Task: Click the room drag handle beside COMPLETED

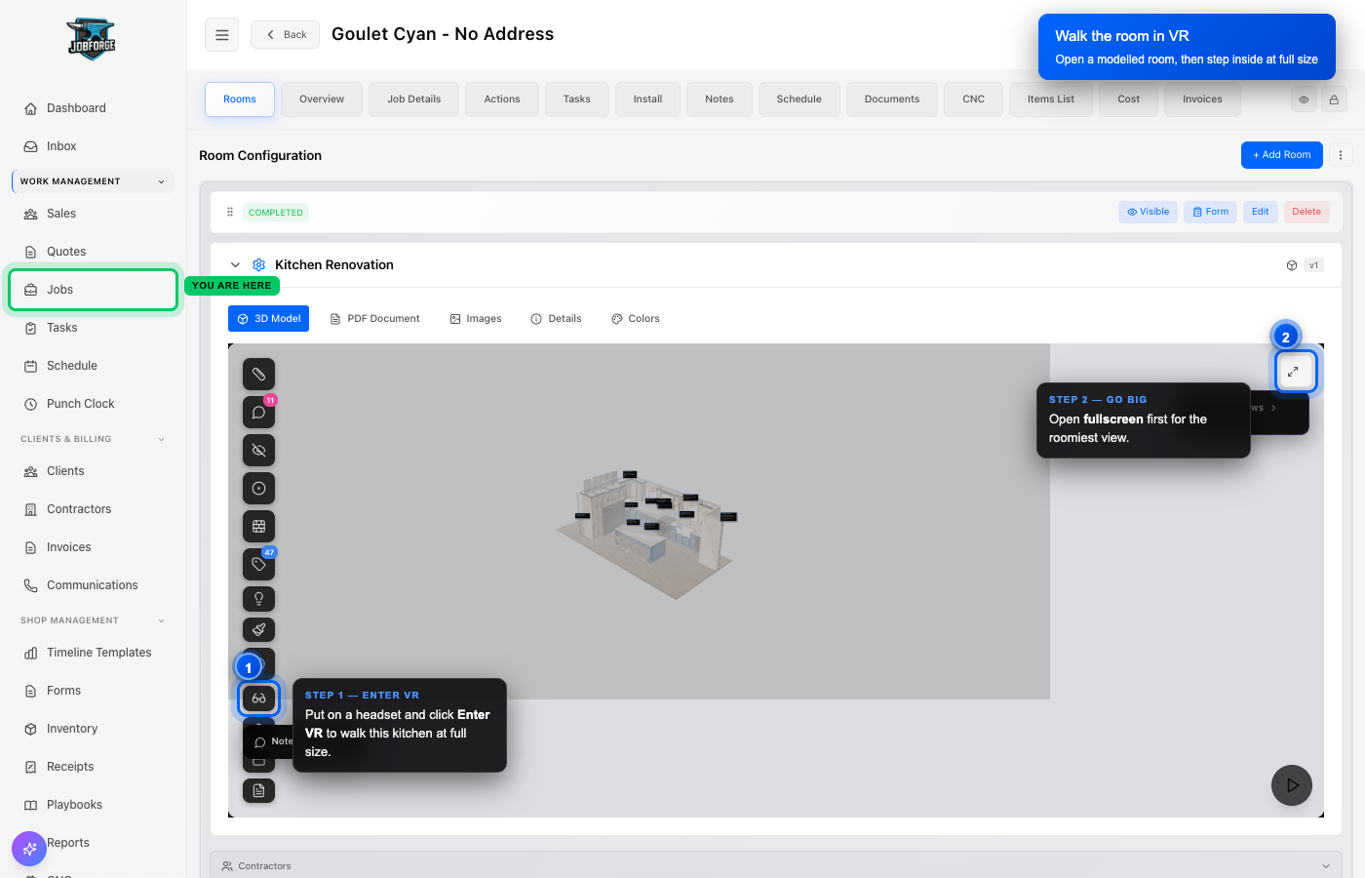Action: click(x=230, y=212)
